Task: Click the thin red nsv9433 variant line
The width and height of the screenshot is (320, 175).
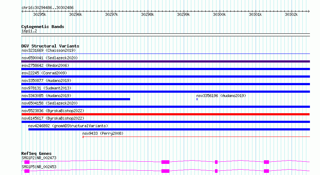Action: (196, 137)
